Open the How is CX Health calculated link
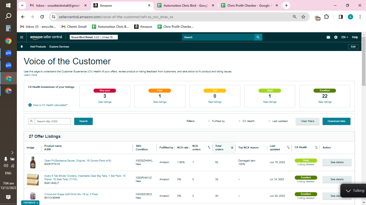Image resolution: width=366 pixels, height=205 pixels. 50,105
